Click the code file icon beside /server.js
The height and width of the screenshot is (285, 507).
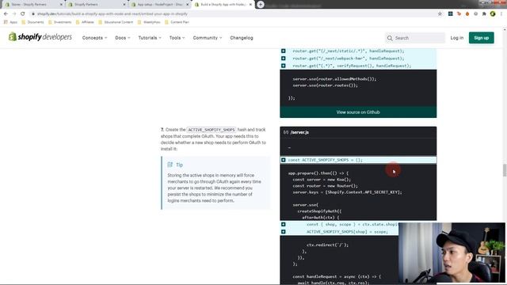click(x=286, y=132)
